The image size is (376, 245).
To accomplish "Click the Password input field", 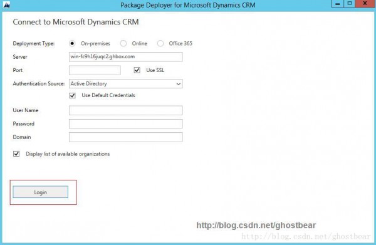I will tap(126, 123).
